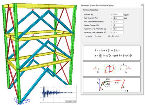The height and width of the screenshot is (105, 145).
Task: Focus Hysteretic Loop Parameter (b) field
Action: [118, 33]
